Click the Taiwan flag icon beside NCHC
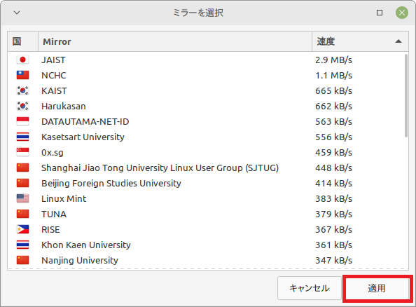 pyautogui.click(x=22, y=75)
